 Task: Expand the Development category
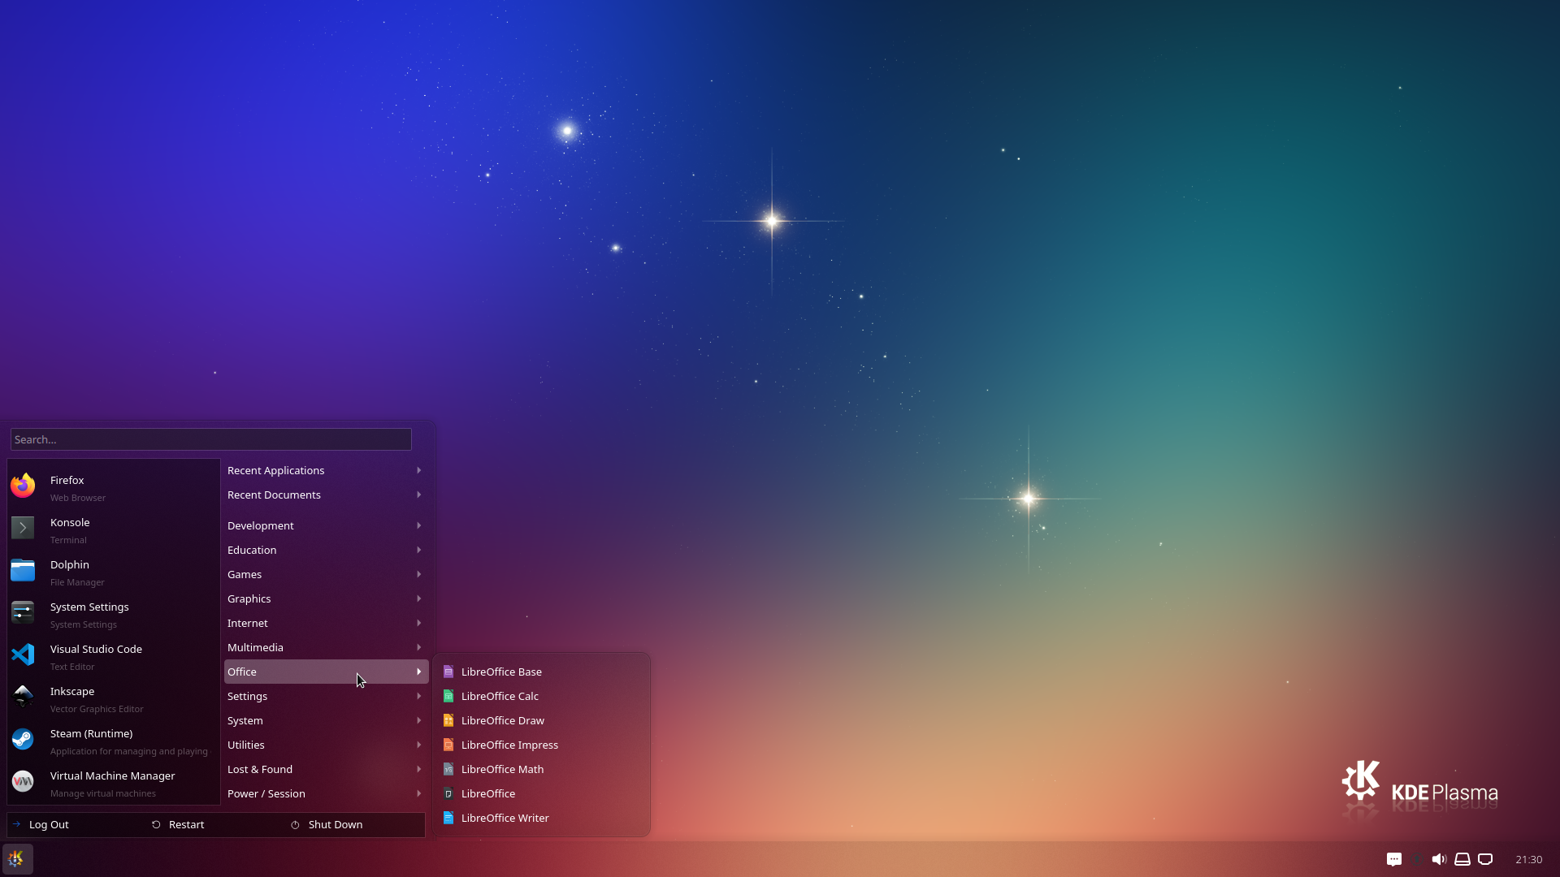click(326, 525)
